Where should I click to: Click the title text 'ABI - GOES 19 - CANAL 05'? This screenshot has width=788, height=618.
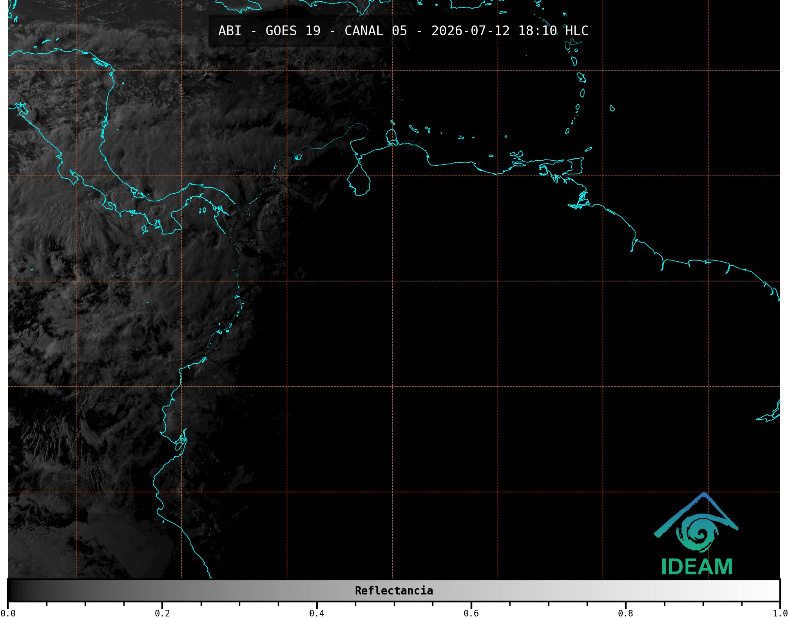313,31
